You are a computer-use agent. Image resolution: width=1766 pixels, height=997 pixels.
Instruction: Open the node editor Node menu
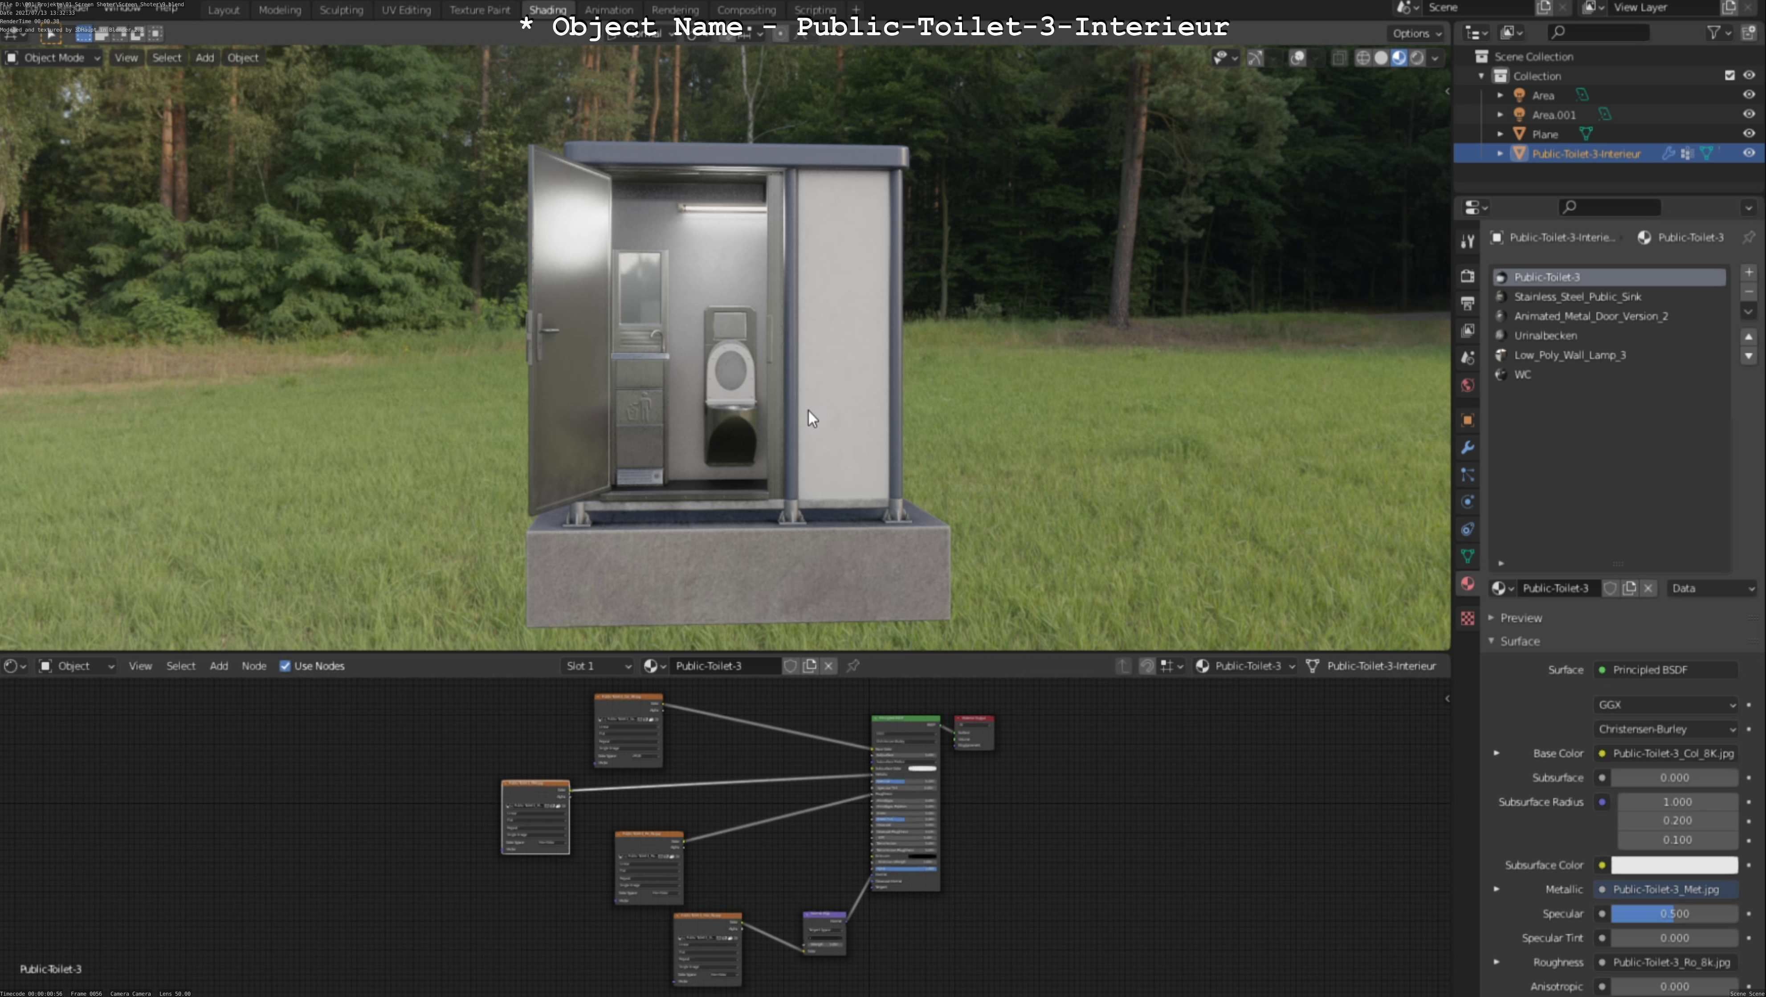coord(254,666)
